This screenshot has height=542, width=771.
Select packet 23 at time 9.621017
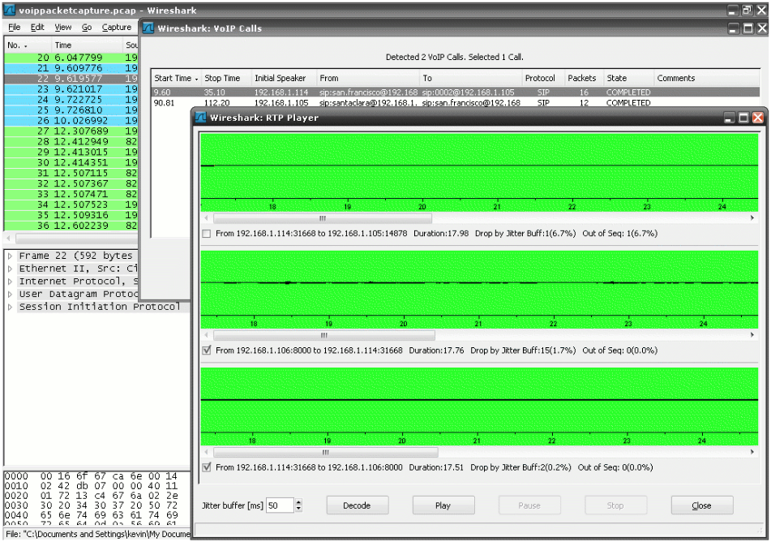tap(71, 89)
